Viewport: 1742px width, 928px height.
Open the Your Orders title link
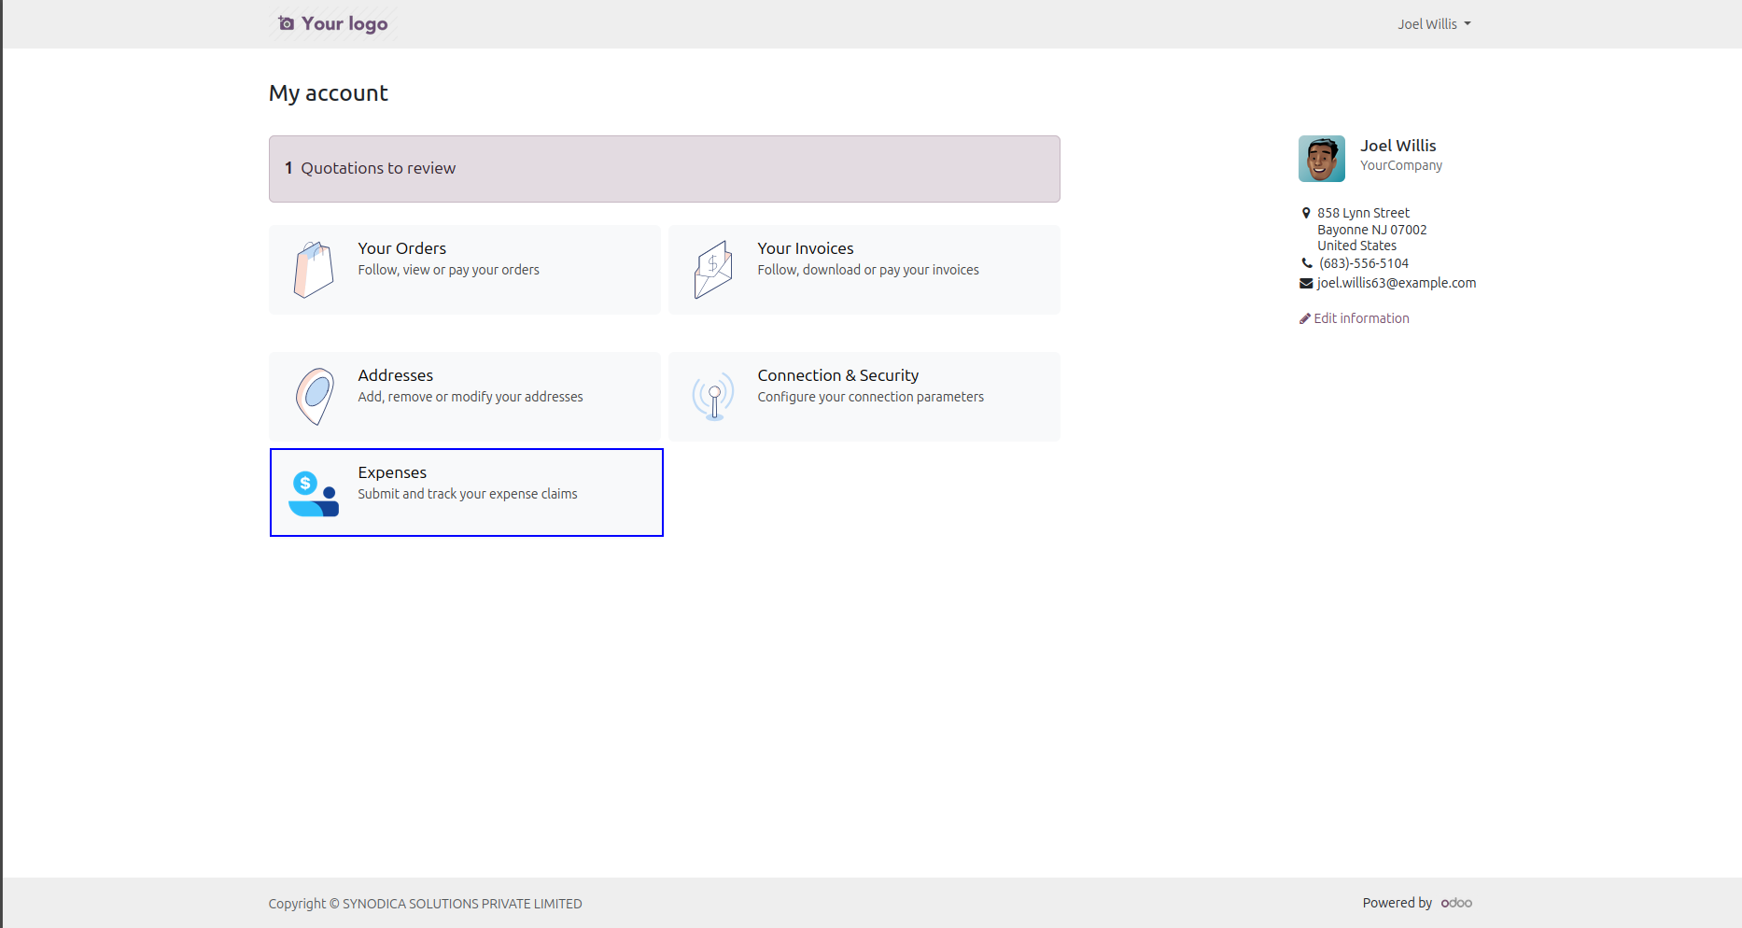pyautogui.click(x=402, y=248)
